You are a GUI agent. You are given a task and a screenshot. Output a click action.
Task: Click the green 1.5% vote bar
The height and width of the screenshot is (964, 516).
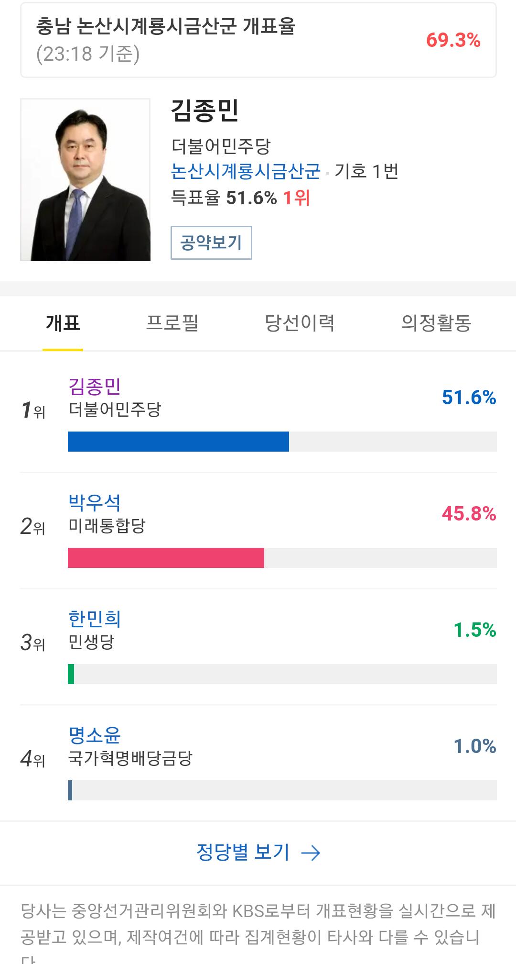(71, 674)
